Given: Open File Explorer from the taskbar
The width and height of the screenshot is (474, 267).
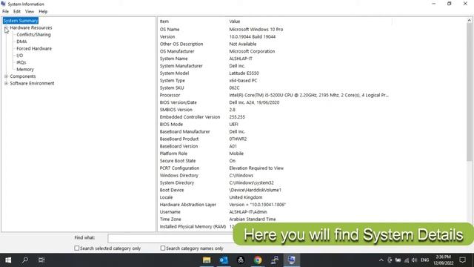Looking at the screenshot, I should 207,260.
